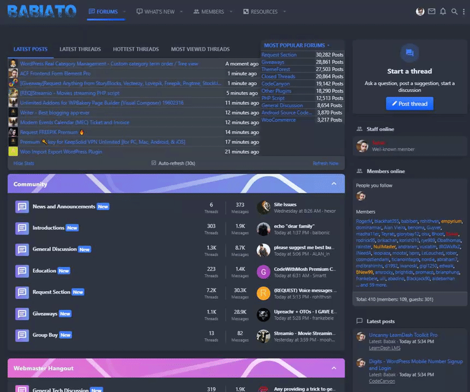Open the Most Popular Forums dropdown
Viewport: 470px width, 392px height.
tap(297, 45)
